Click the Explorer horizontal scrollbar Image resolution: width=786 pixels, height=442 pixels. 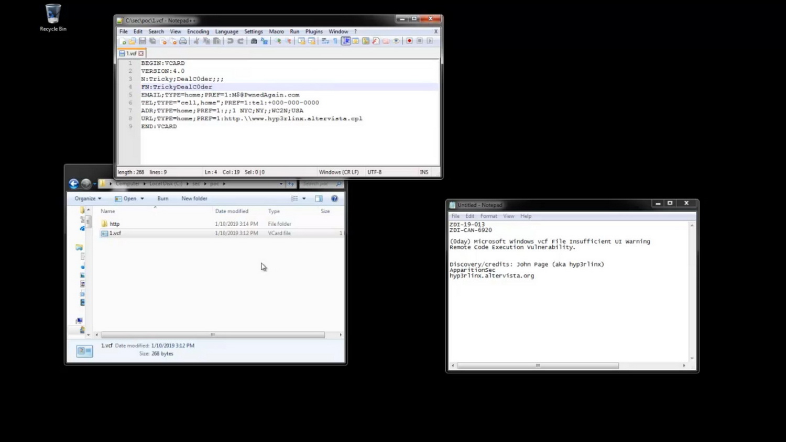point(212,335)
